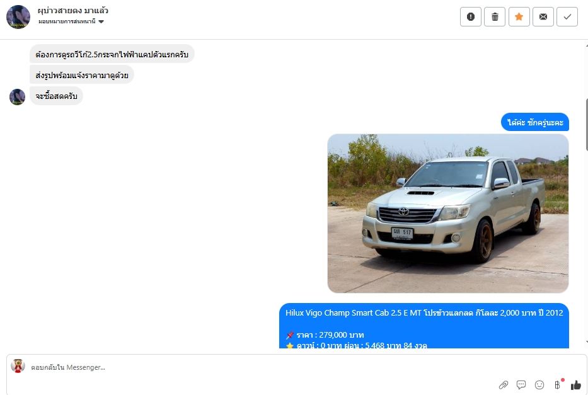Toggle the orange star follow-up icon
The width and height of the screenshot is (588, 395).
pyautogui.click(x=519, y=16)
